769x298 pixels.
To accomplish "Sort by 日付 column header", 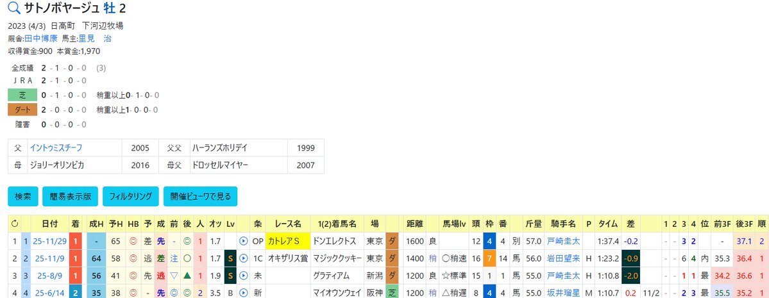I will (x=50, y=224).
